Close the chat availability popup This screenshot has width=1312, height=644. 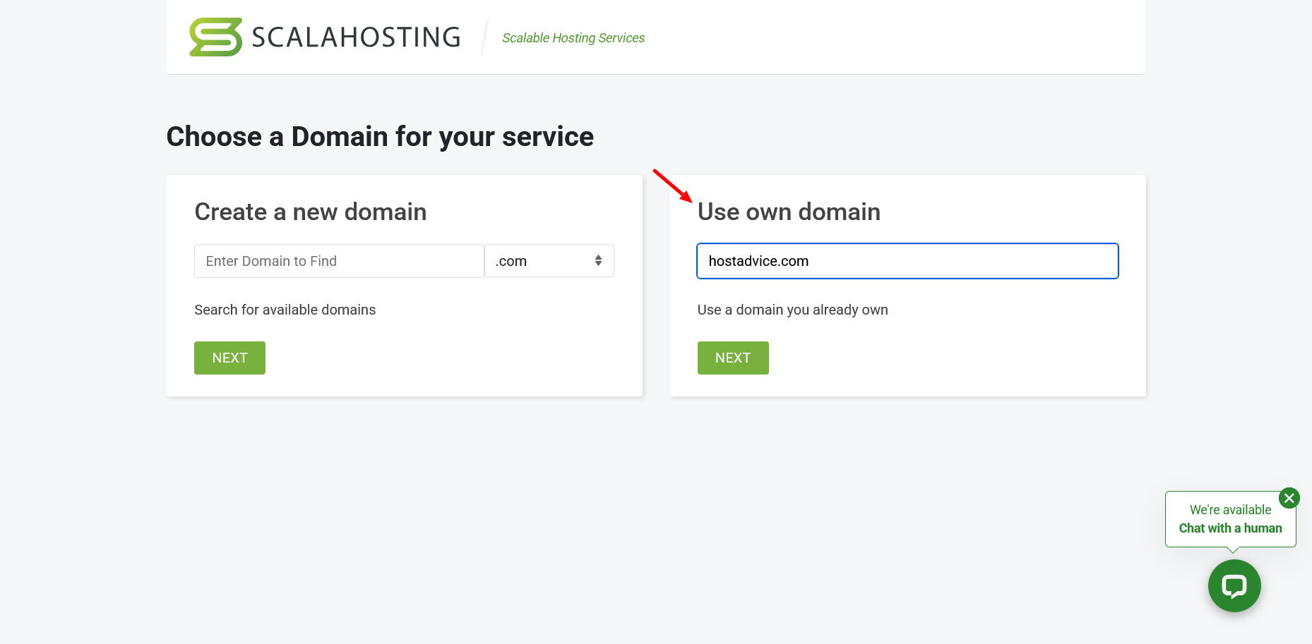pyautogui.click(x=1289, y=498)
